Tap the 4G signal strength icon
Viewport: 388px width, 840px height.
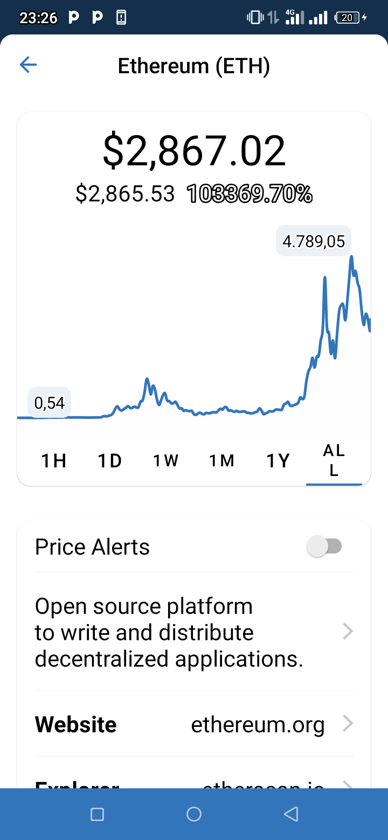point(294,17)
